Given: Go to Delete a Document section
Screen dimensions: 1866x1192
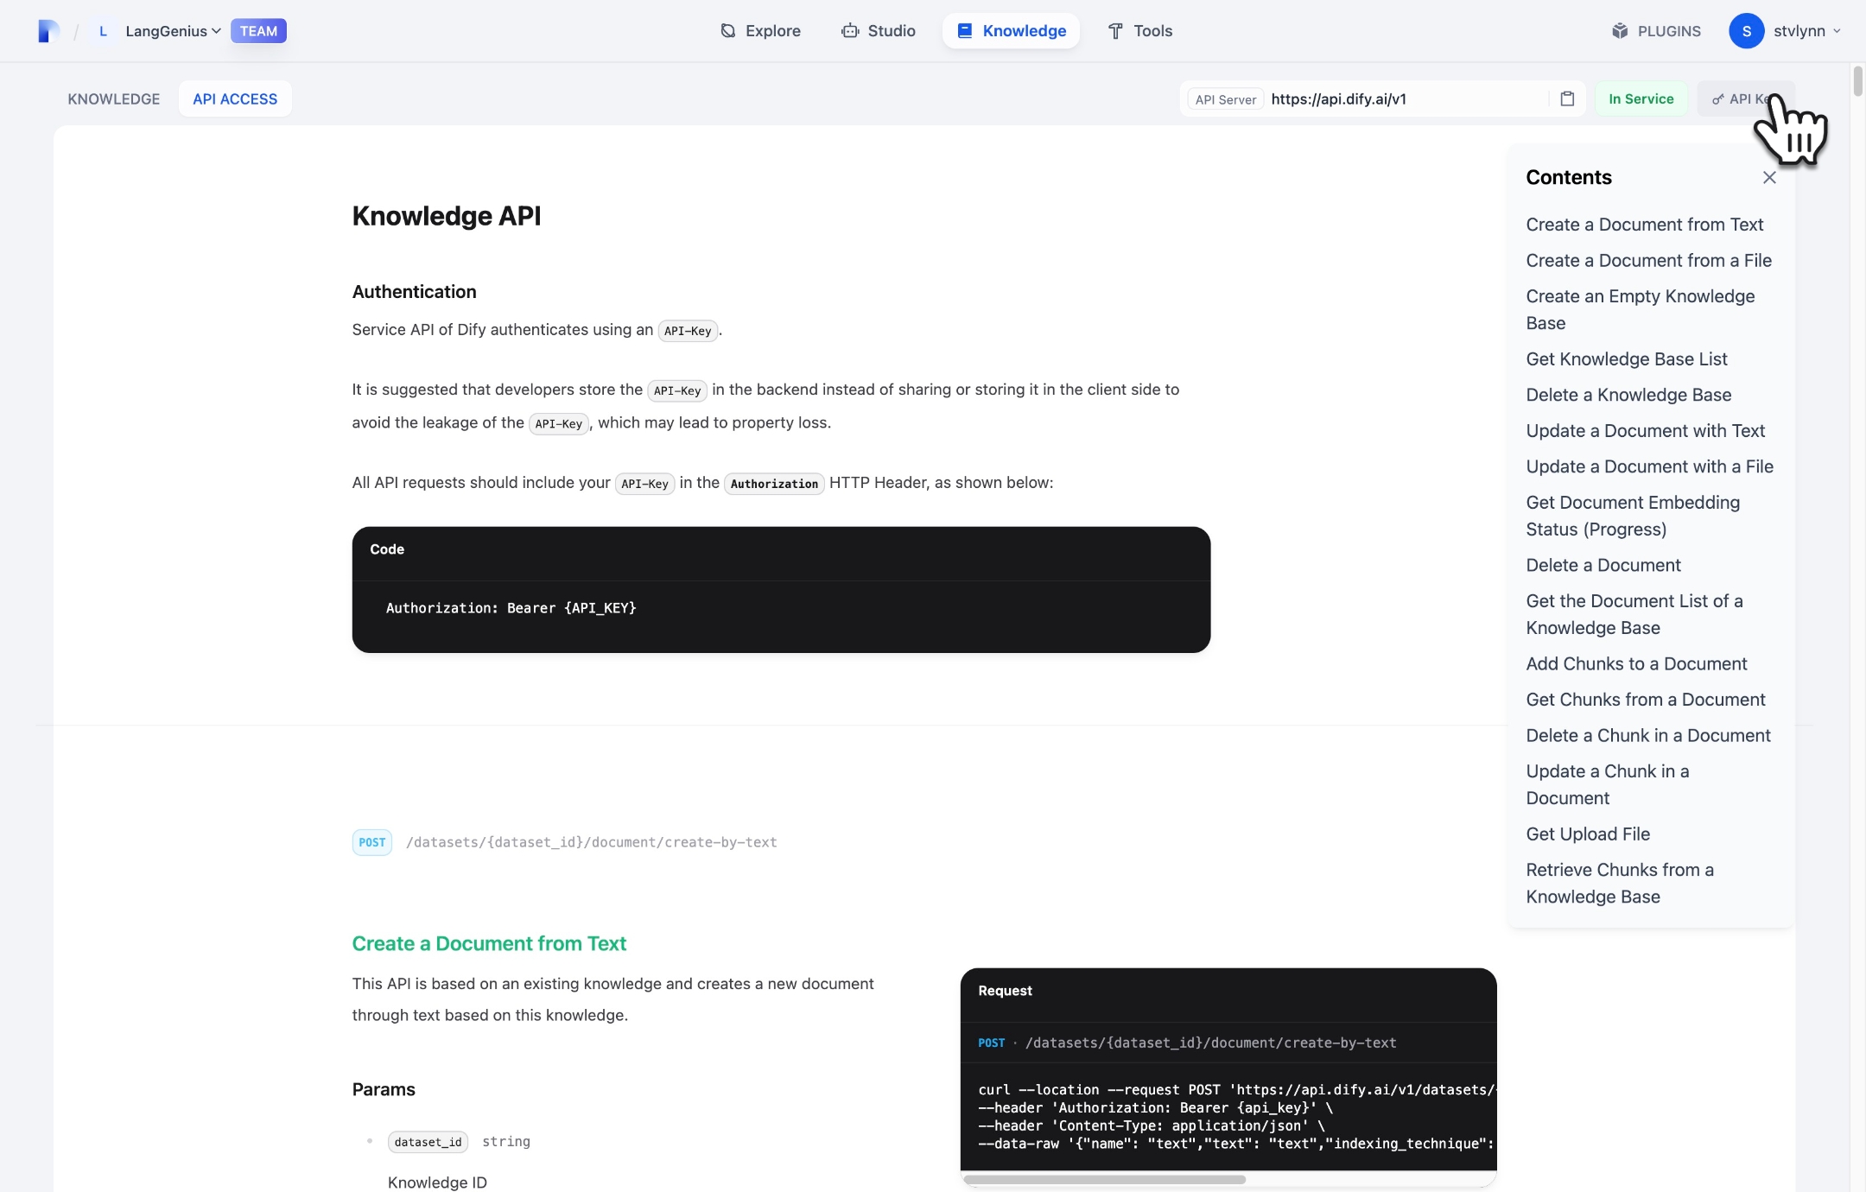Looking at the screenshot, I should point(1603,565).
